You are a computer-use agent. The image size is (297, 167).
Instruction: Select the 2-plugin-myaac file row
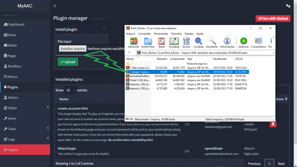(187, 72)
